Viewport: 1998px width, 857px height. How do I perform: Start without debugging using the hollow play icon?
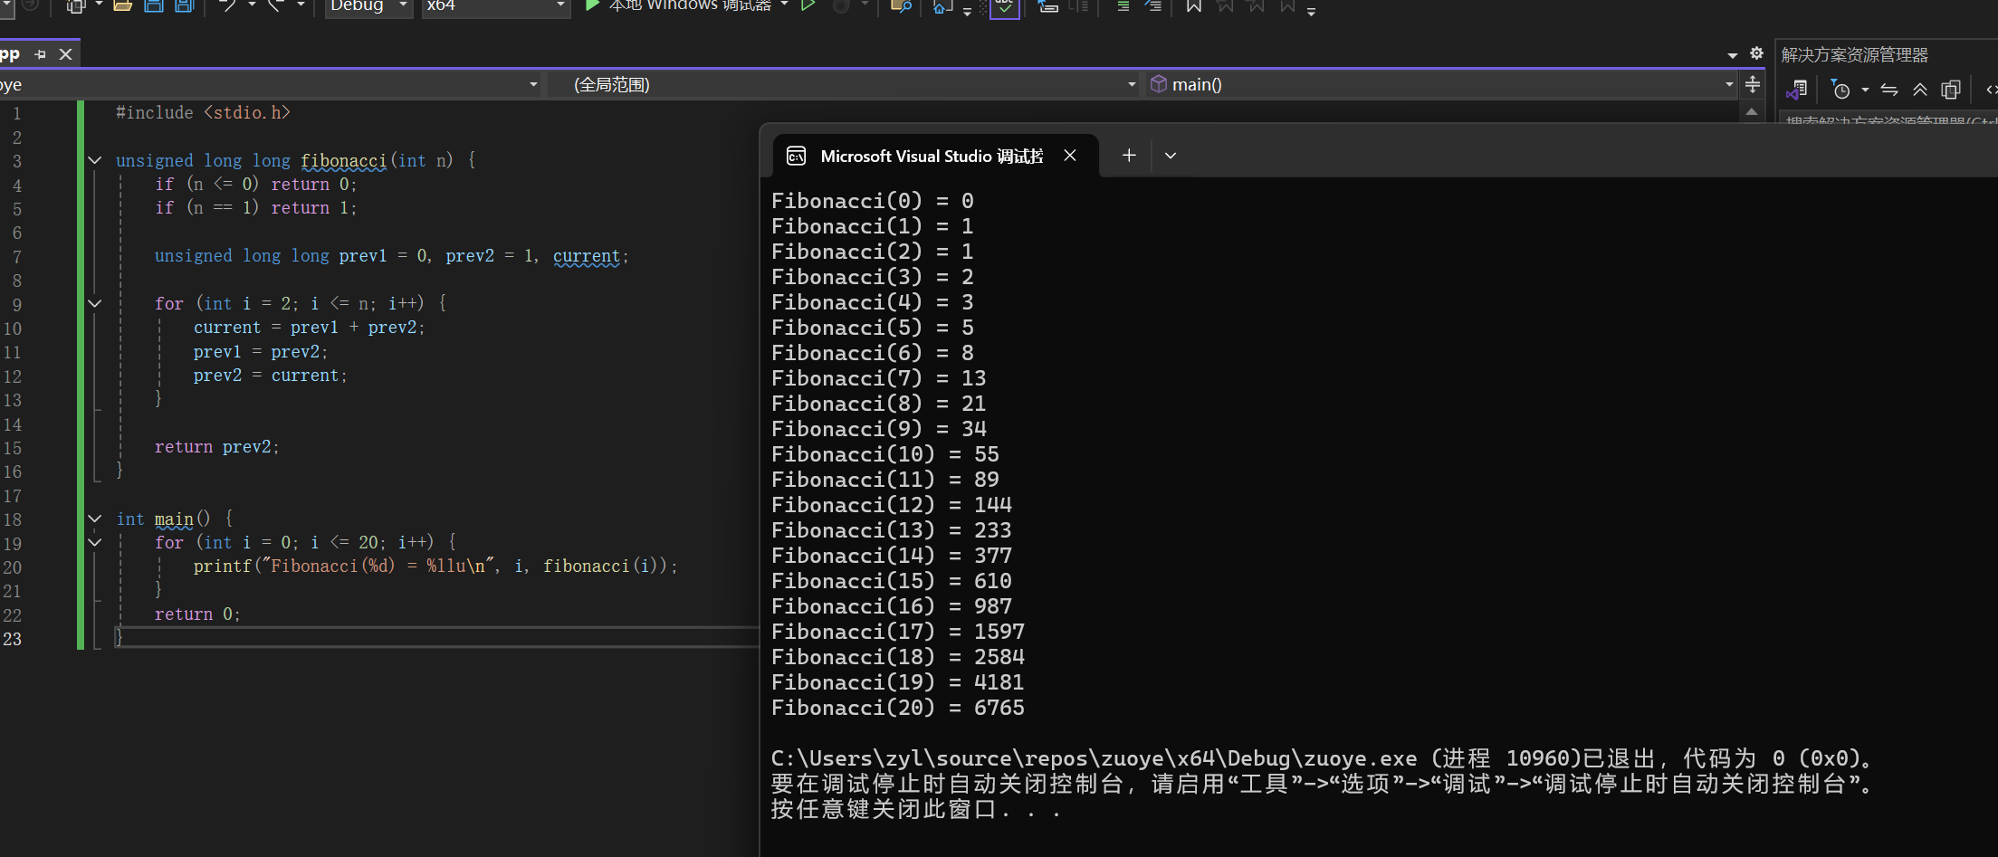tap(808, 5)
